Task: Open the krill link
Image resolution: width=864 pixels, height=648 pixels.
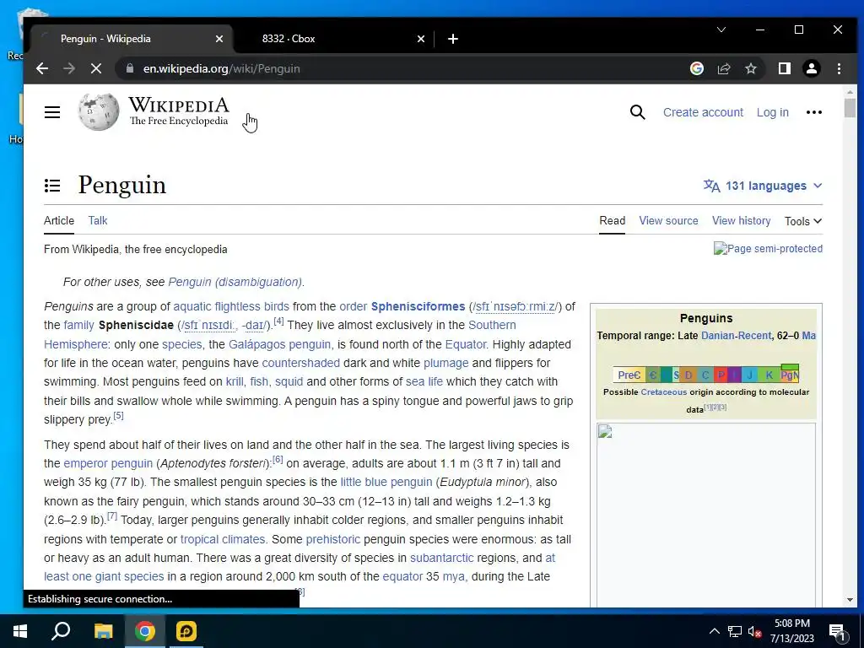Action: coord(235,382)
